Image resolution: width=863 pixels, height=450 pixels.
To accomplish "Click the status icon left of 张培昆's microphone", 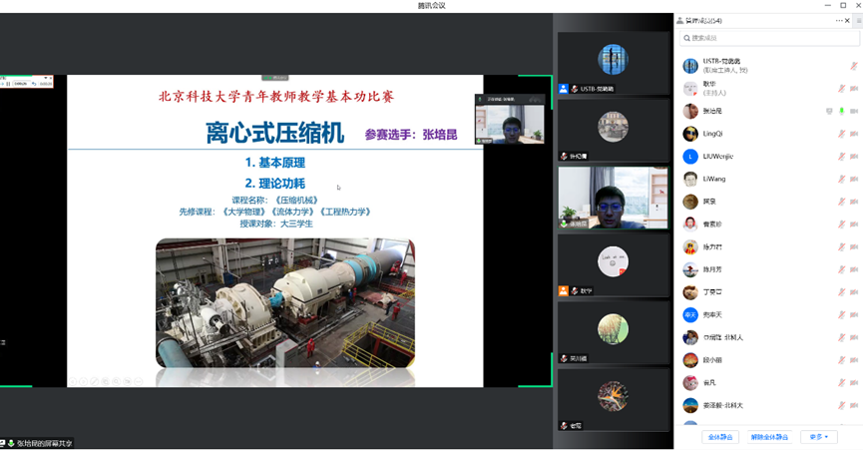I will pos(829,112).
